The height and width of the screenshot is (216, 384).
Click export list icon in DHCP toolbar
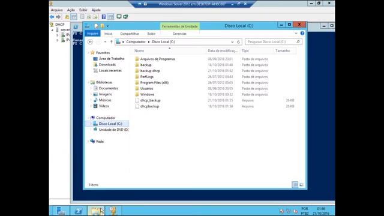[x=95, y=17]
